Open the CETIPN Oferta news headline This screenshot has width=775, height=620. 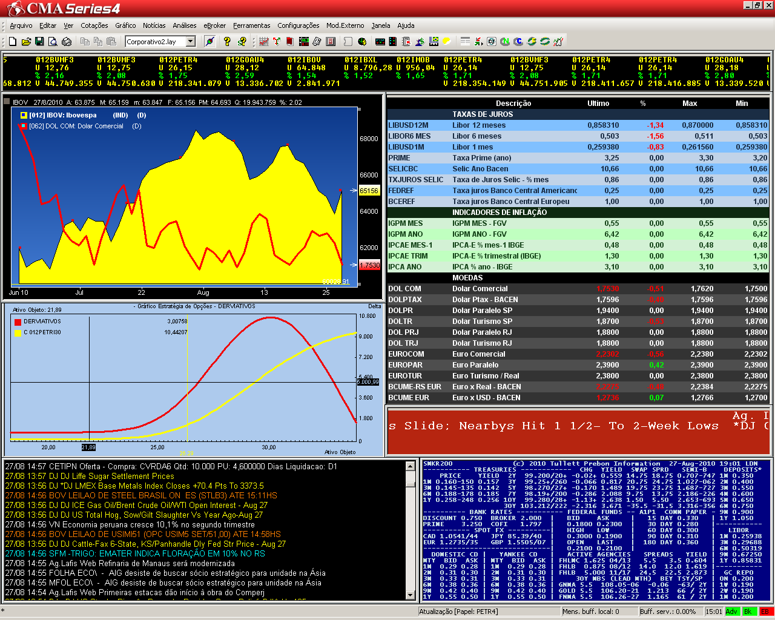pos(171,466)
